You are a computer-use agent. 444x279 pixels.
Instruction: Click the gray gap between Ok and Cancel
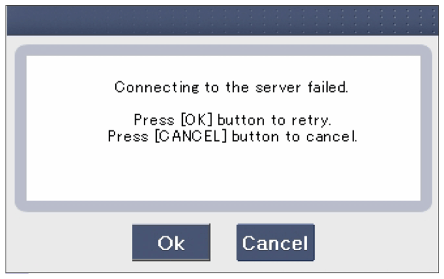coord(224,243)
